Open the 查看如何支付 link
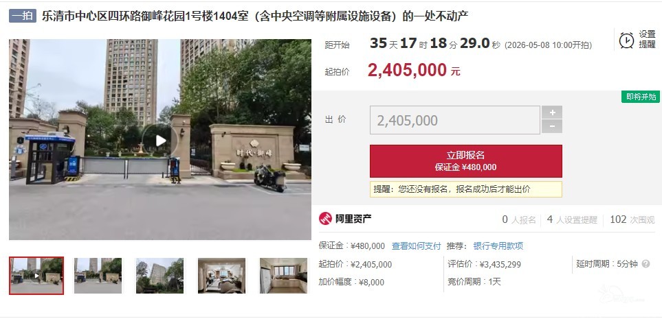Viewport: 662px width, 321px height. 416,246
